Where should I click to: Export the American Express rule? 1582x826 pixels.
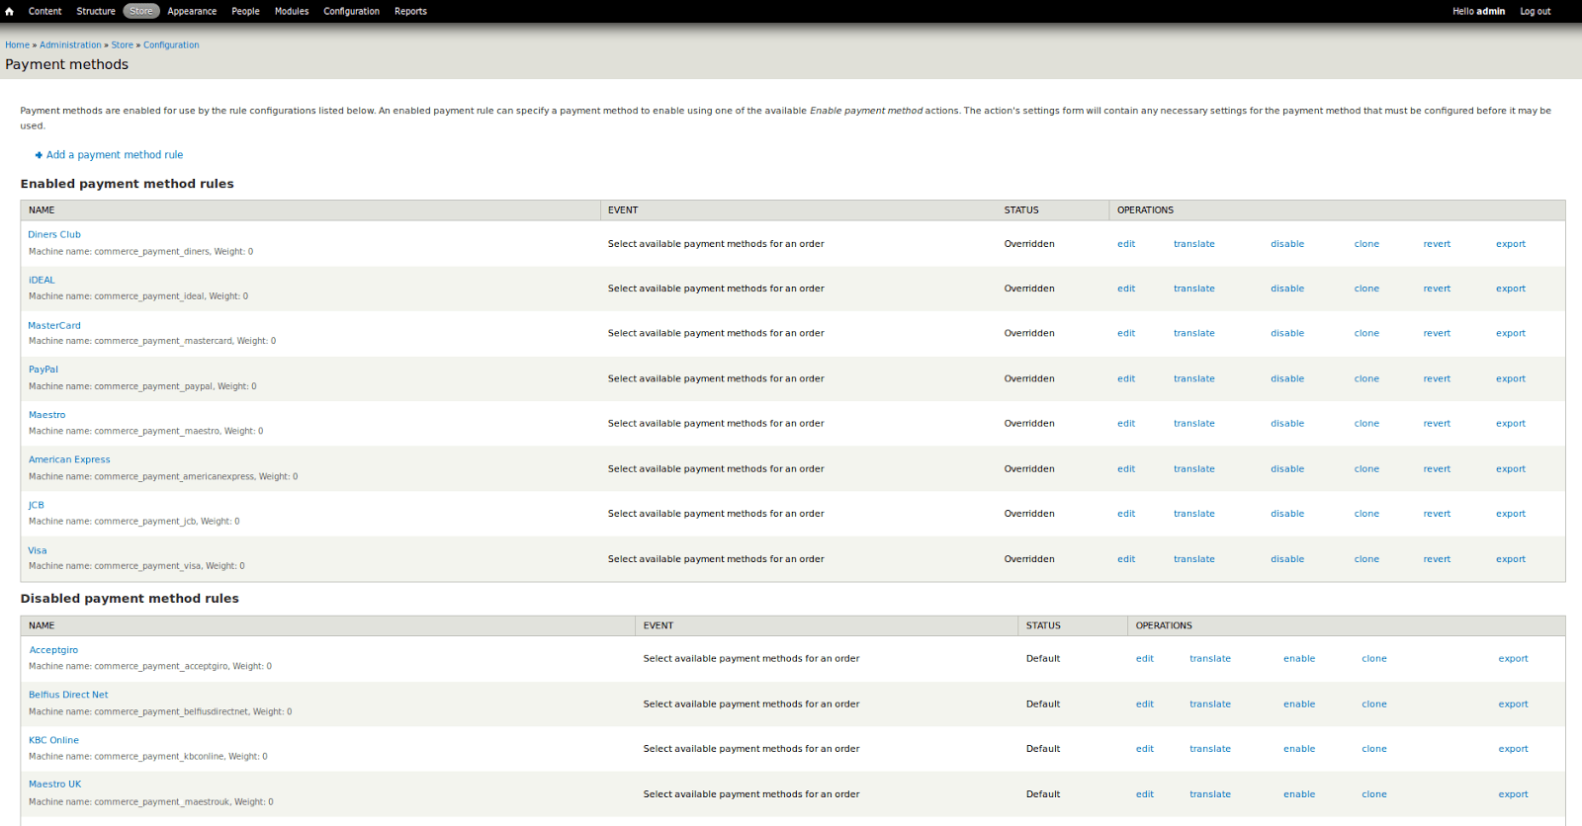[x=1510, y=469]
